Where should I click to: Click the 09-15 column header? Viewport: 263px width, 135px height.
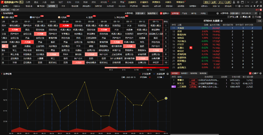coord(156,22)
